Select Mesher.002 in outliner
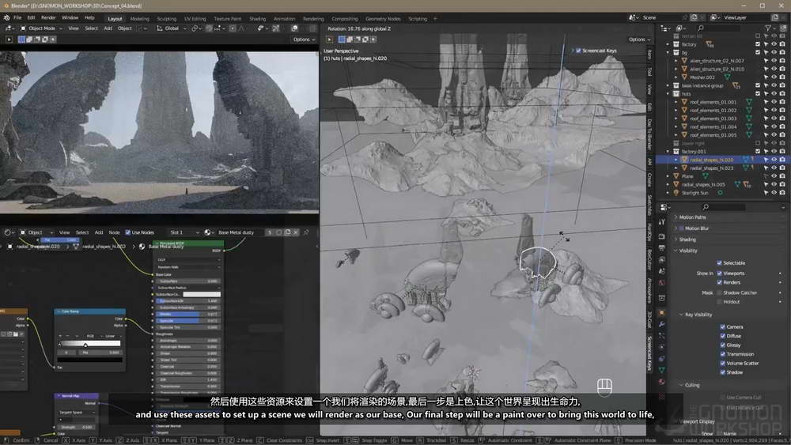Viewport: 791px width, 445px height. click(x=702, y=77)
